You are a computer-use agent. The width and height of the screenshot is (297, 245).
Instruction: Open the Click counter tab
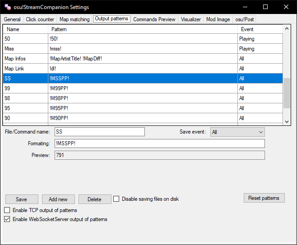pos(40,19)
